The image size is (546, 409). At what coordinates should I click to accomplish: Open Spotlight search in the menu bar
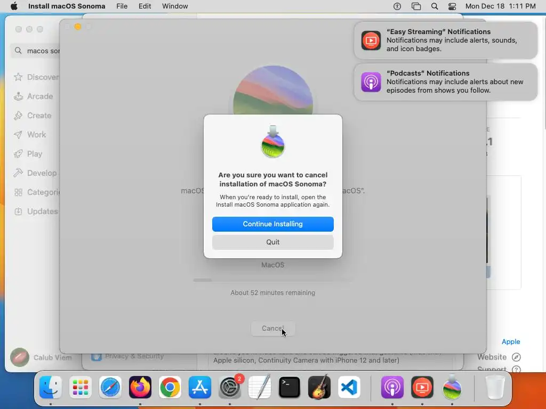(x=434, y=6)
